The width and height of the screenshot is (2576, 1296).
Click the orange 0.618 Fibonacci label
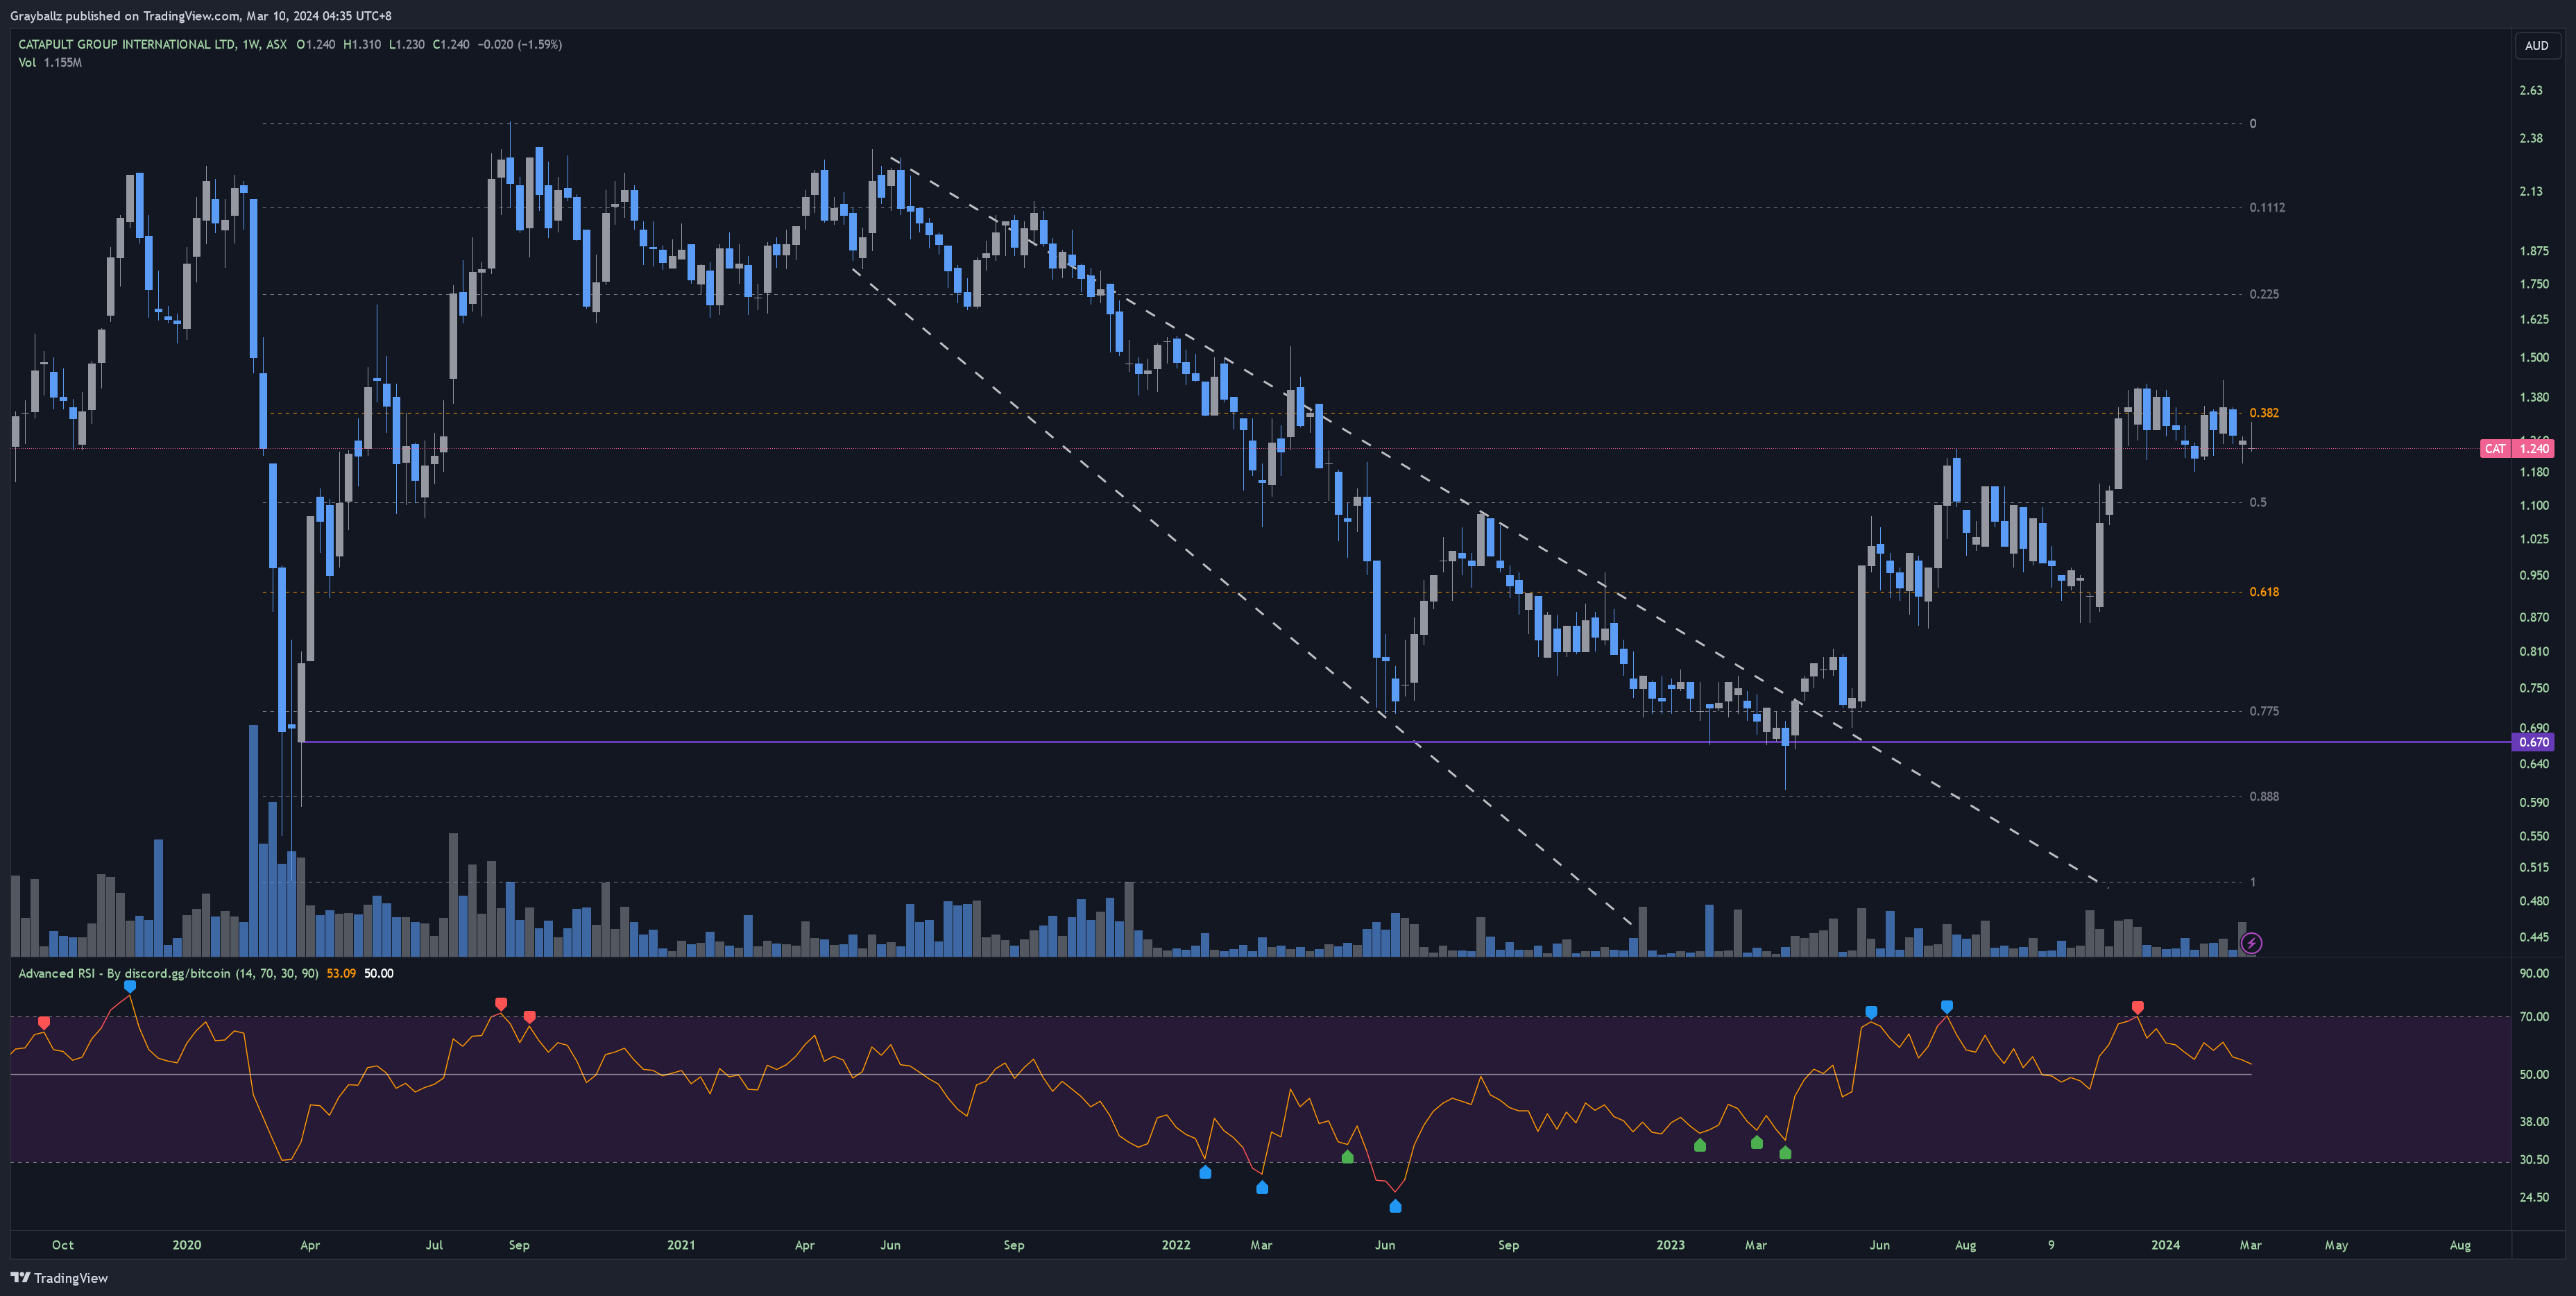tap(2264, 591)
